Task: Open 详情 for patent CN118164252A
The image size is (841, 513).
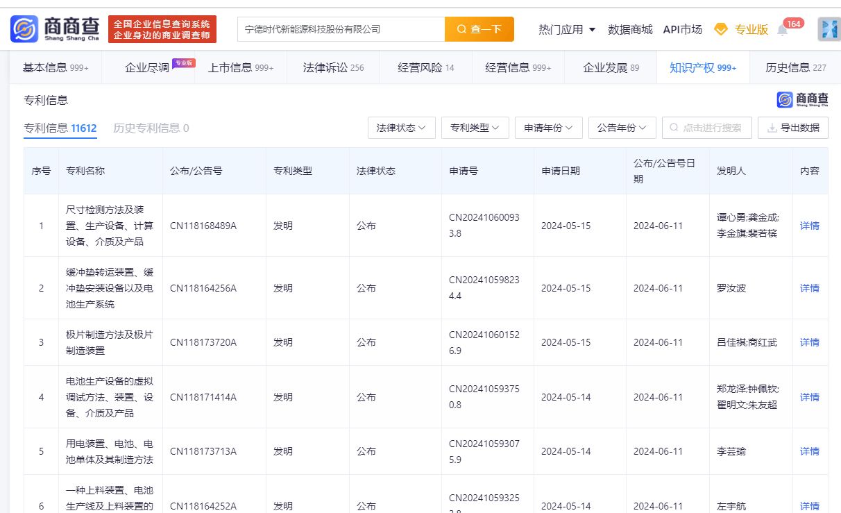Action: coord(810,506)
